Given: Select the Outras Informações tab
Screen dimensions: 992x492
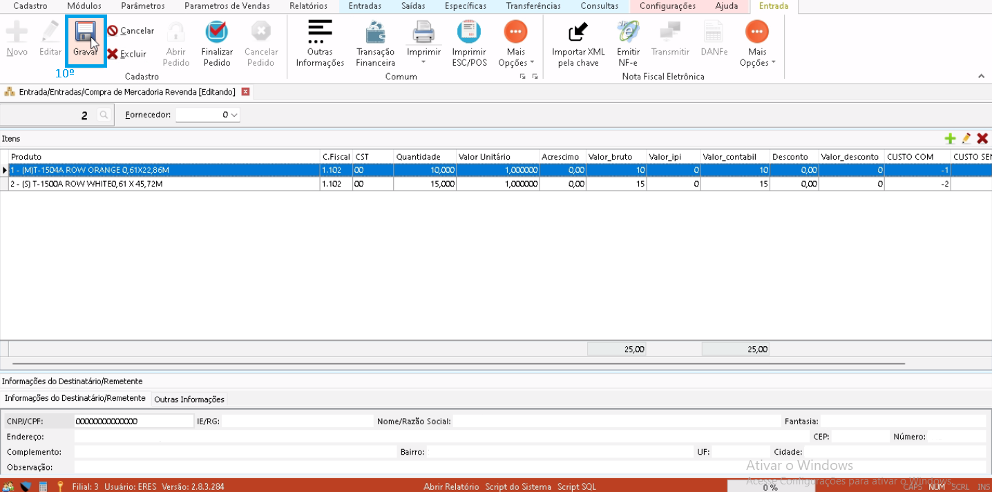Looking at the screenshot, I should 189,399.
